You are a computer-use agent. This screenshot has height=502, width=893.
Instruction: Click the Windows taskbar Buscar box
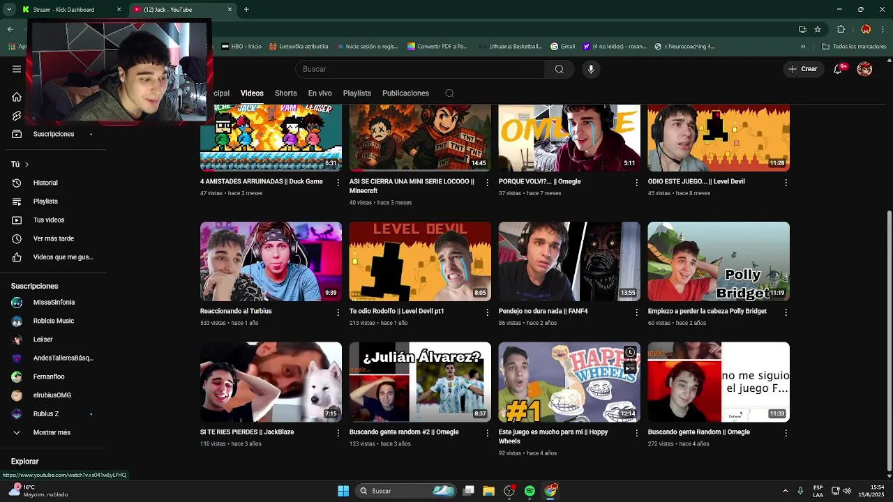[406, 491]
